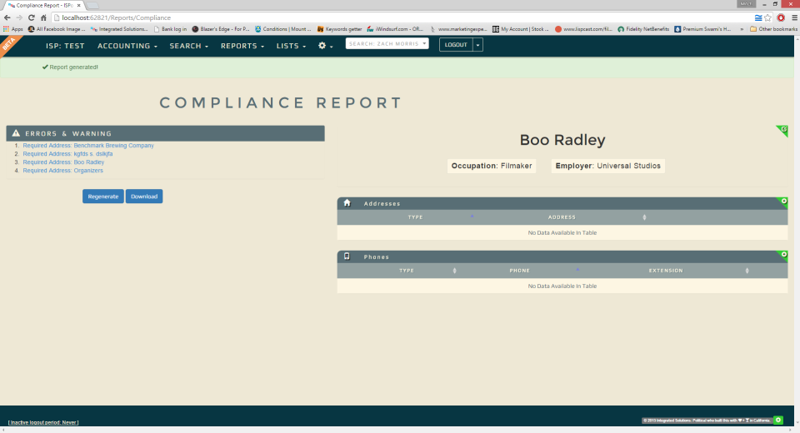
Task: Open Required Address: Benchmark Brewing Company link
Action: [88, 146]
